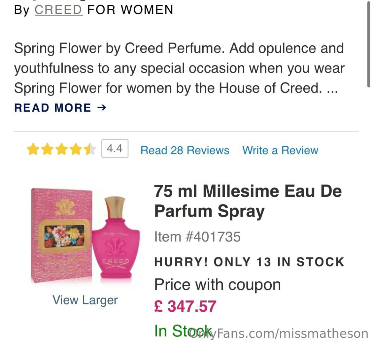This screenshot has height=345, width=373.
Task: Click the Item #401735 text
Action: [x=197, y=237]
